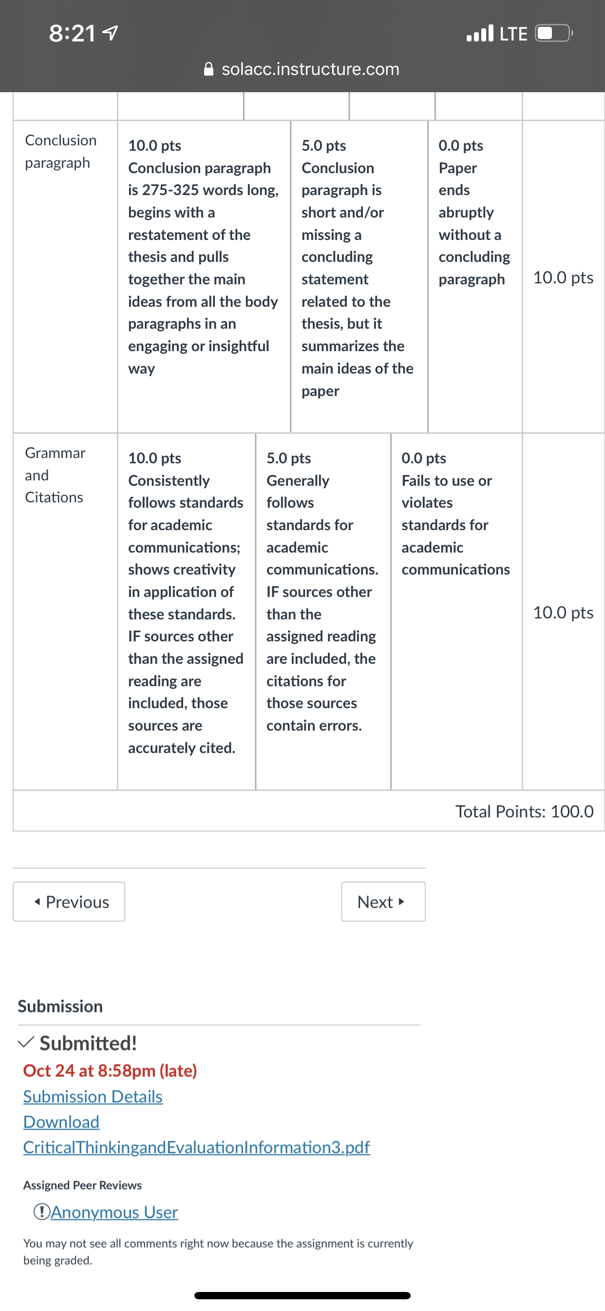
Task: Tap the location arrow status icon
Action: [x=110, y=34]
